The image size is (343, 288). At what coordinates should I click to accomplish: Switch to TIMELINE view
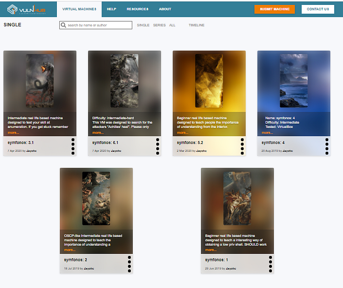point(196,25)
